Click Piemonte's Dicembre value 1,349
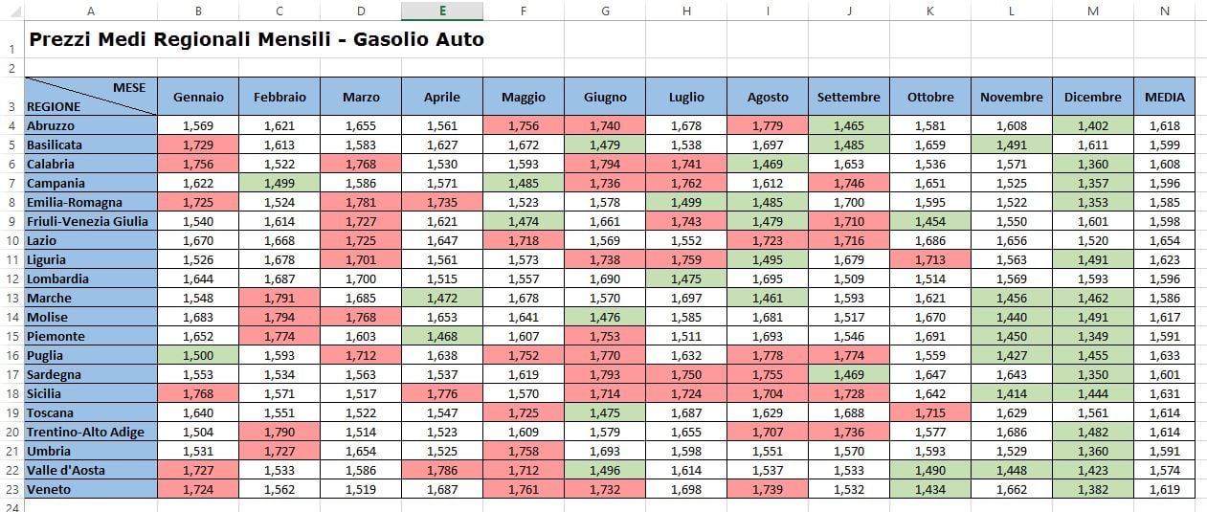 point(1093,336)
